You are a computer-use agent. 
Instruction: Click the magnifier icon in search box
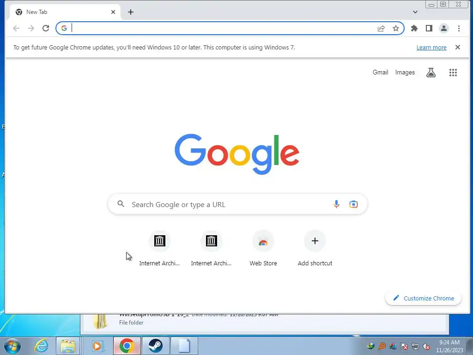pyautogui.click(x=121, y=204)
